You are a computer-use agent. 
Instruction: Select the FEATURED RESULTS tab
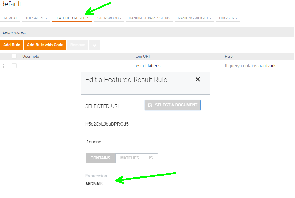72,18
